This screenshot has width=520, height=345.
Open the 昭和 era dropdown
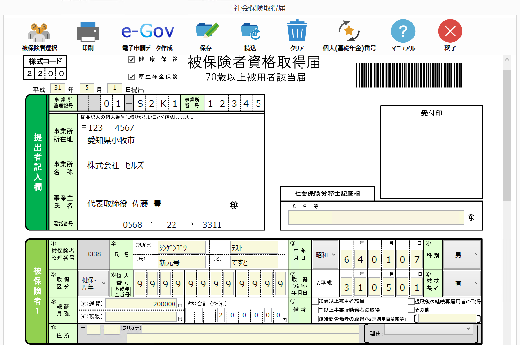(325, 255)
